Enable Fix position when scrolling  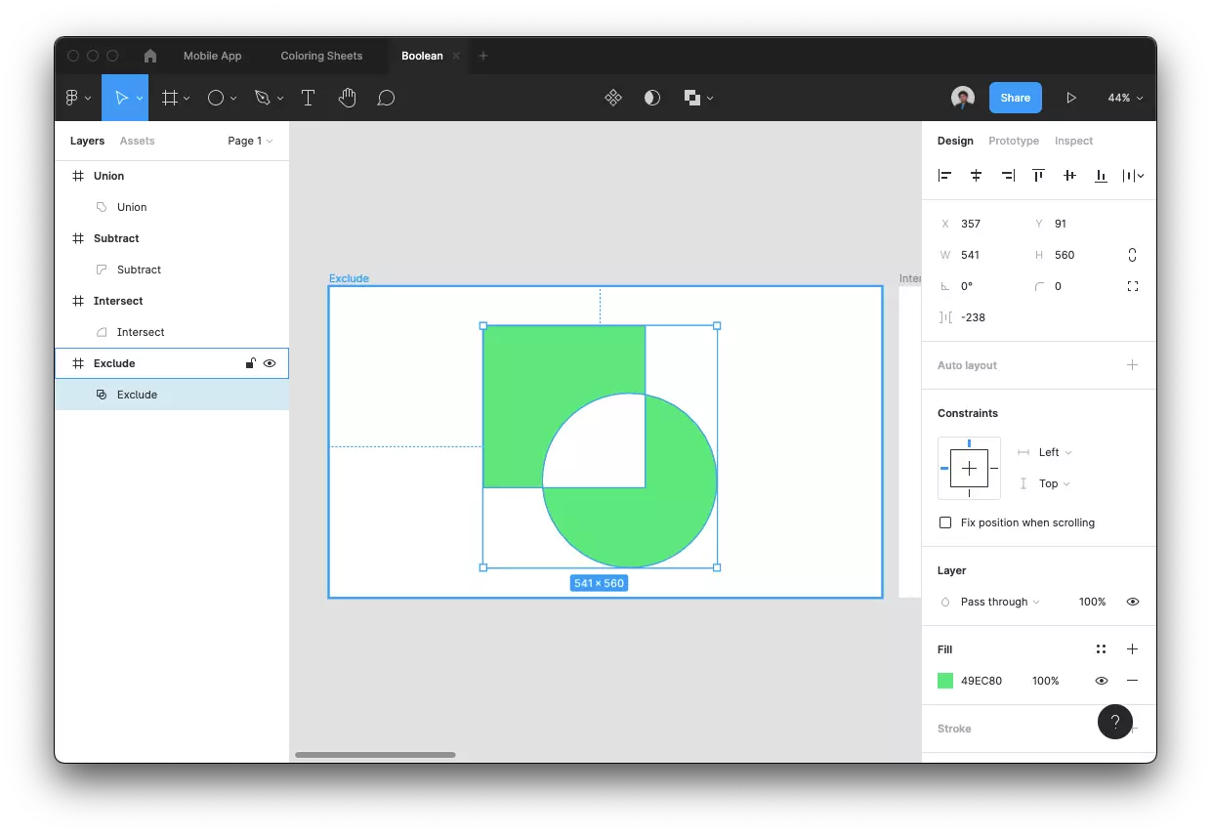945,522
